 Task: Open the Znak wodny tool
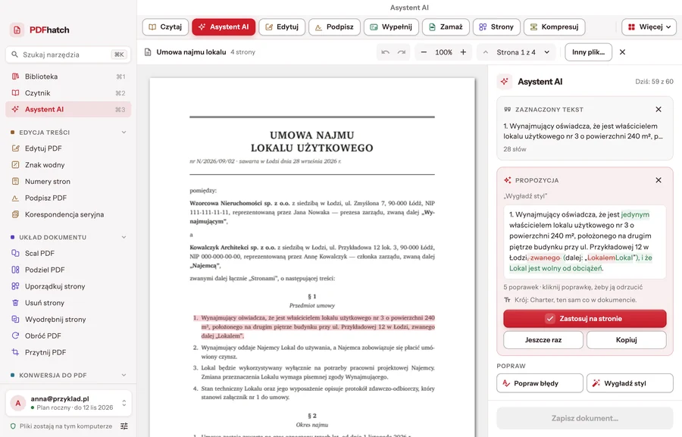68,165
